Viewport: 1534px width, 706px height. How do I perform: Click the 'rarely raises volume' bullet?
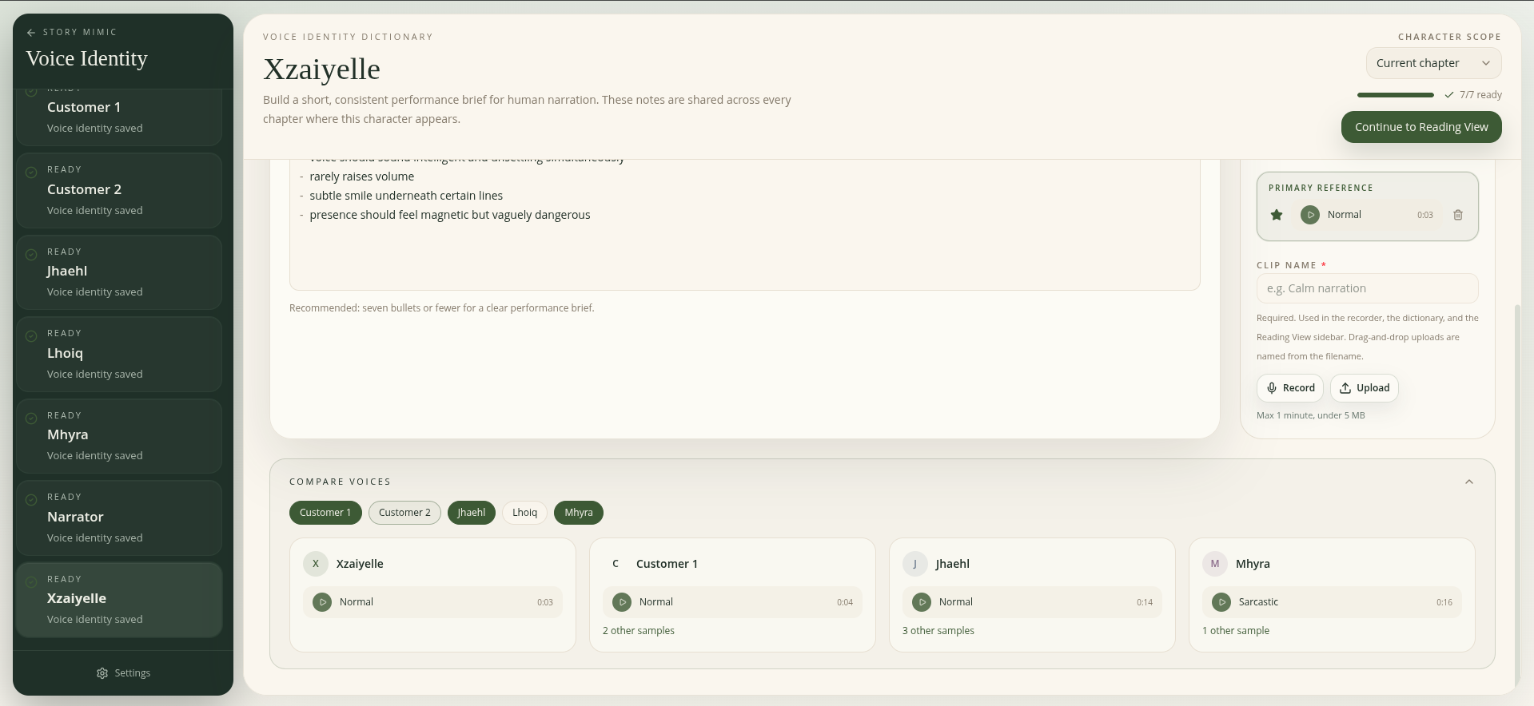pos(362,176)
